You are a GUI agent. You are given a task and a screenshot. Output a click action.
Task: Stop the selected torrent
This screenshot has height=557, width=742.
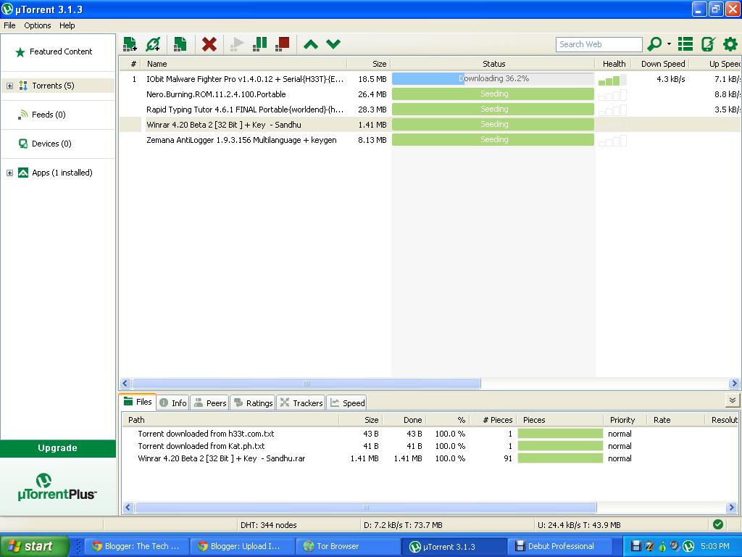(282, 44)
